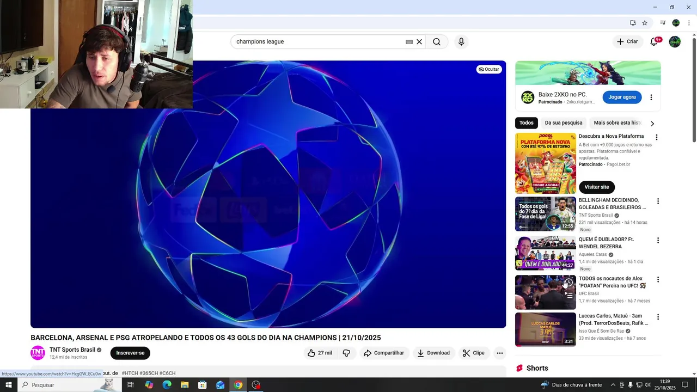The image size is (697, 392).
Task: Open options for Luccas Carlos 3am video
Action: tap(658, 317)
